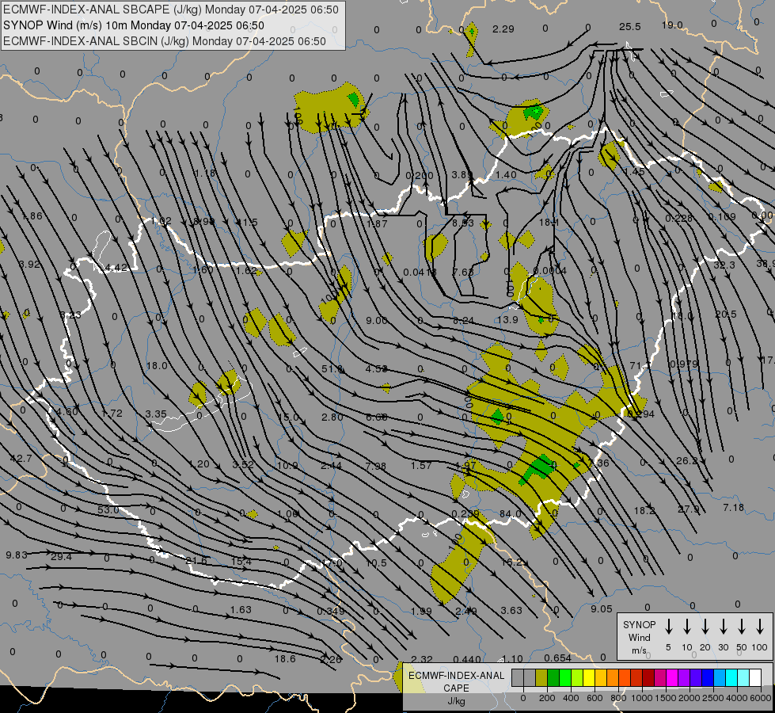Screen dimensions: 775x713
Task: Pick the dark red CAPE legend swatch
Action: [x=648, y=678]
